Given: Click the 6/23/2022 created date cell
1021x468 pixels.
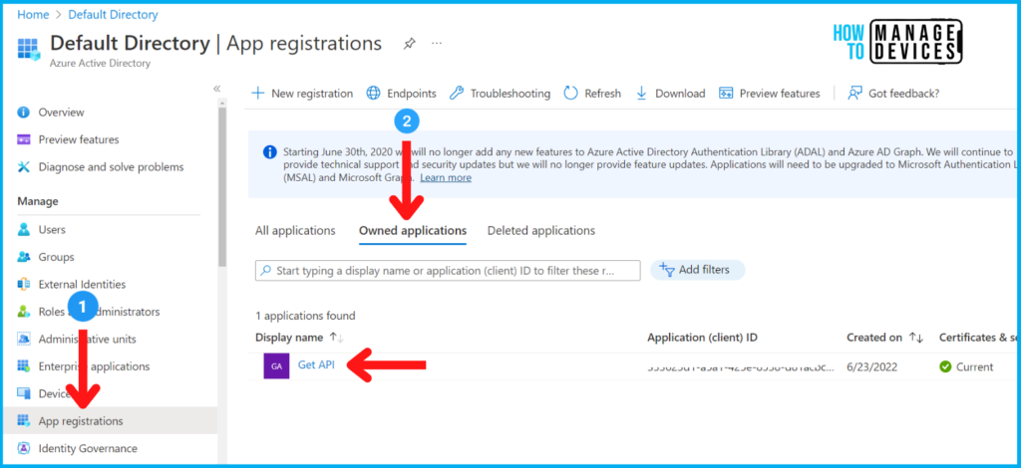Looking at the screenshot, I should 871,366.
